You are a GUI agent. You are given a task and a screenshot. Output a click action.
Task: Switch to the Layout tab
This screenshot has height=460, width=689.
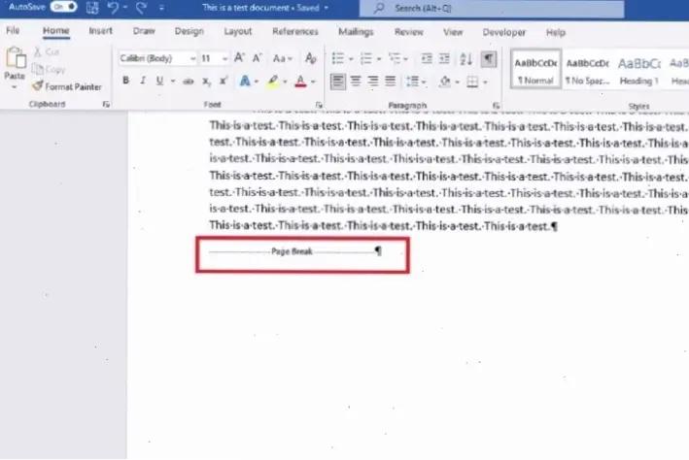coord(238,32)
